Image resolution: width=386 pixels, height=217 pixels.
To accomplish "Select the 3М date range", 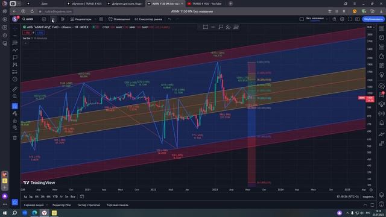I will [x=43, y=197].
